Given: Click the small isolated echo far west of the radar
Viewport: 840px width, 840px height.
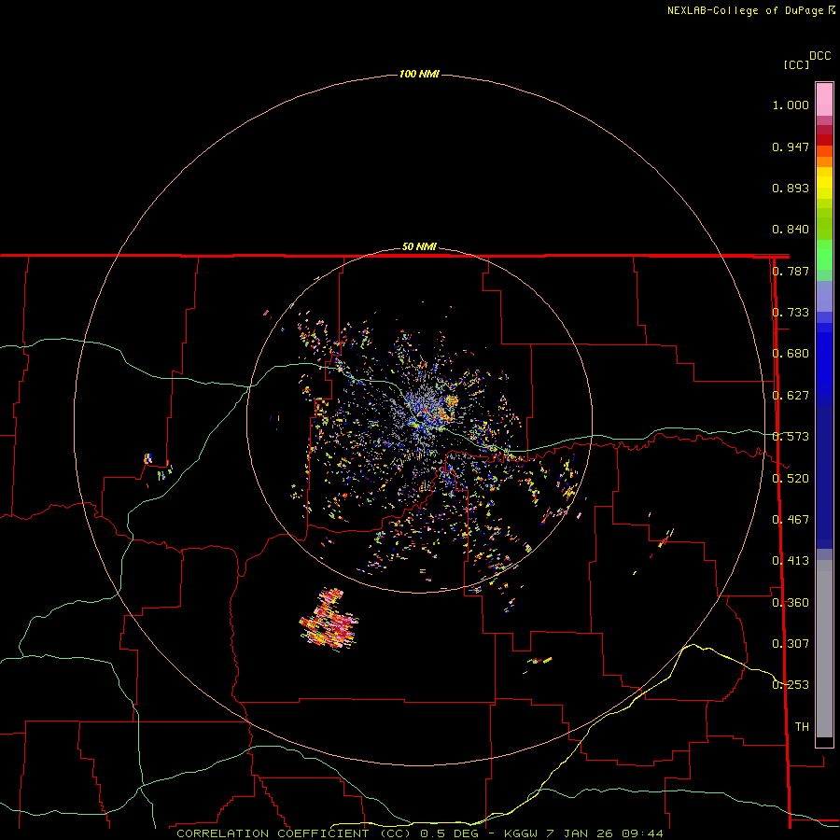Looking at the screenshot, I should 148,458.
